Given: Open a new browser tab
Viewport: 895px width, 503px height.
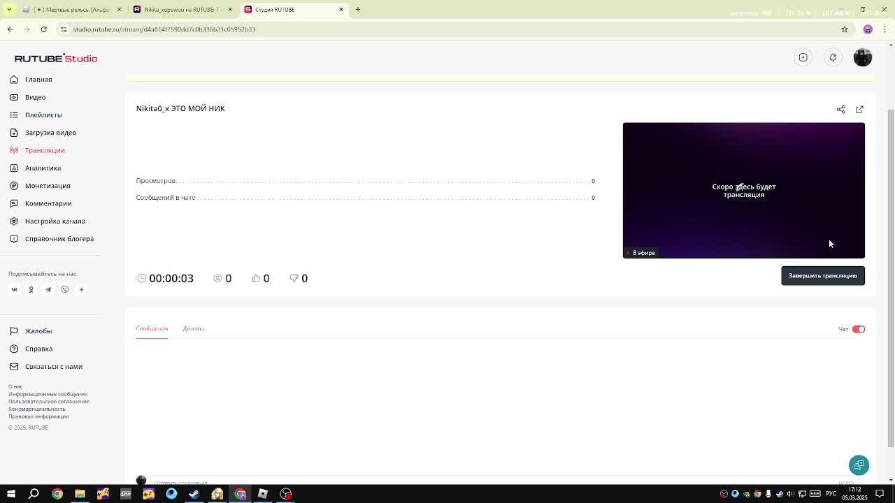Looking at the screenshot, I should click(x=358, y=10).
